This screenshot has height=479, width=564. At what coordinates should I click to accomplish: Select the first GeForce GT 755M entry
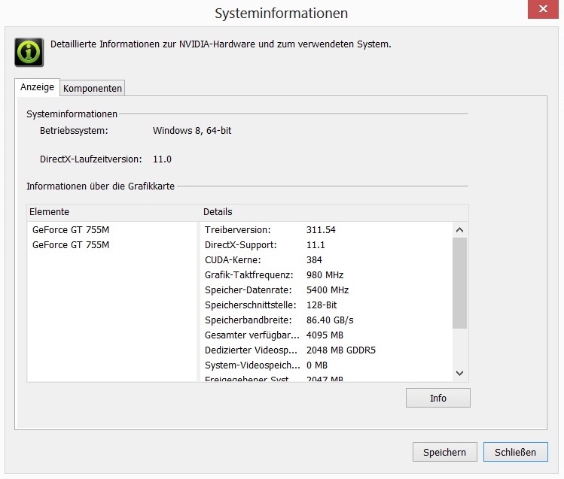click(x=71, y=229)
